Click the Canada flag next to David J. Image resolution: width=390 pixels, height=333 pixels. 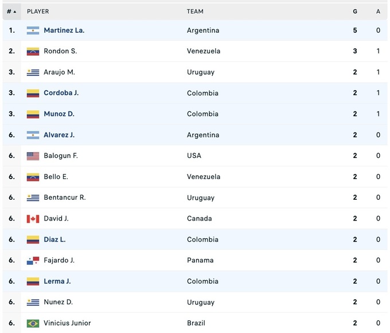pyautogui.click(x=33, y=219)
